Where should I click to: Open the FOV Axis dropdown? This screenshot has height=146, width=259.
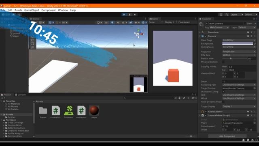(x=239, y=55)
